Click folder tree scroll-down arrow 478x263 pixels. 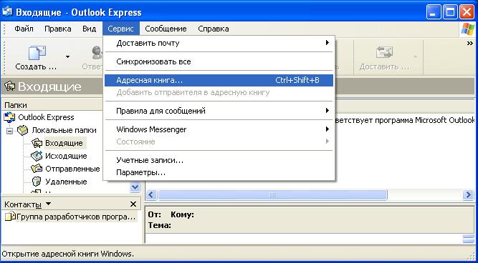135,187
